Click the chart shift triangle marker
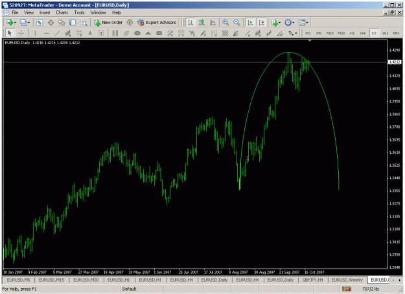 coord(310,41)
